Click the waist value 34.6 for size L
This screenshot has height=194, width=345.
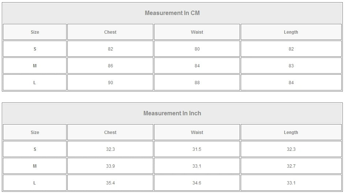pyautogui.click(x=197, y=183)
